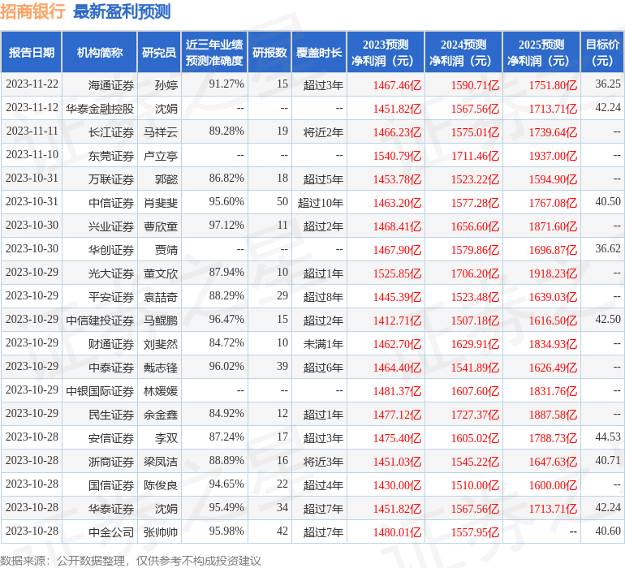The width and height of the screenshot is (625, 568).
Task: Click the 36.25 target price
Action: pyautogui.click(x=608, y=84)
